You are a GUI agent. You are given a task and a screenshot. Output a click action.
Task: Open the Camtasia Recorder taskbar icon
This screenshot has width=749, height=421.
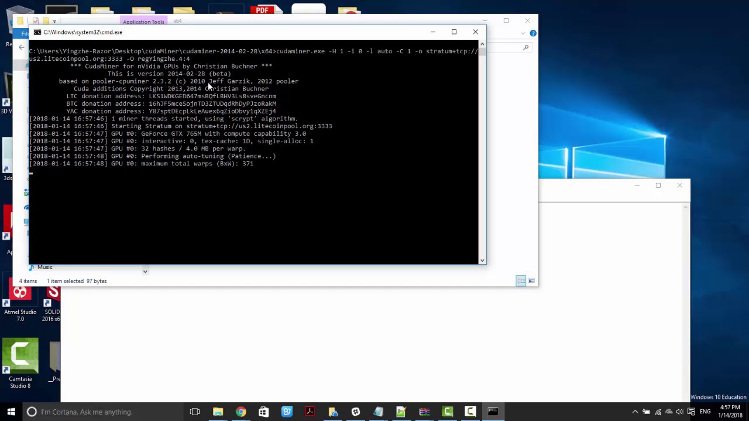tap(470, 412)
